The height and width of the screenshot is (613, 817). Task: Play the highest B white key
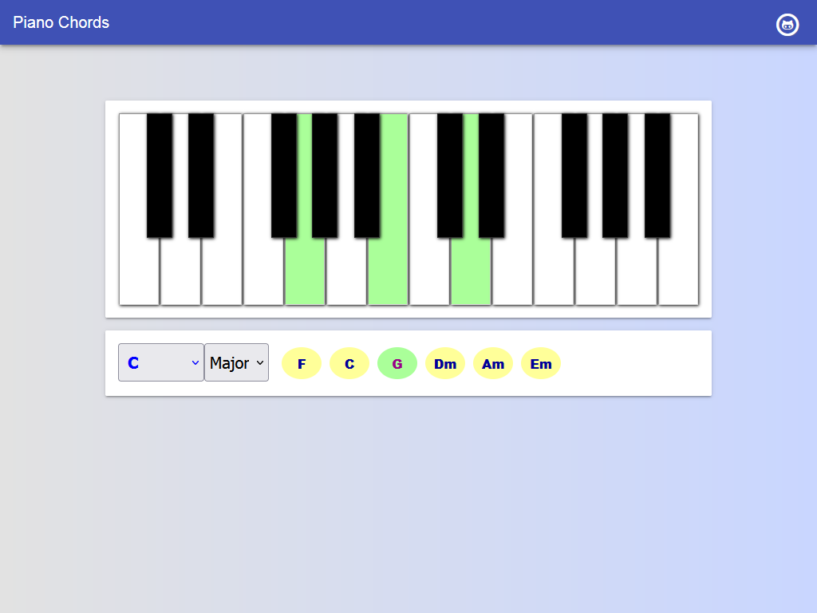pyautogui.click(x=678, y=271)
